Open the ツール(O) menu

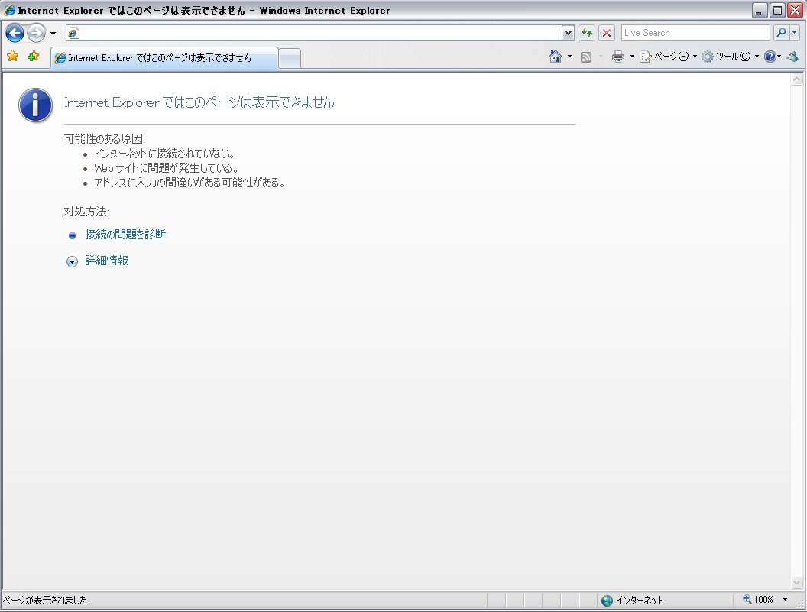pos(731,57)
